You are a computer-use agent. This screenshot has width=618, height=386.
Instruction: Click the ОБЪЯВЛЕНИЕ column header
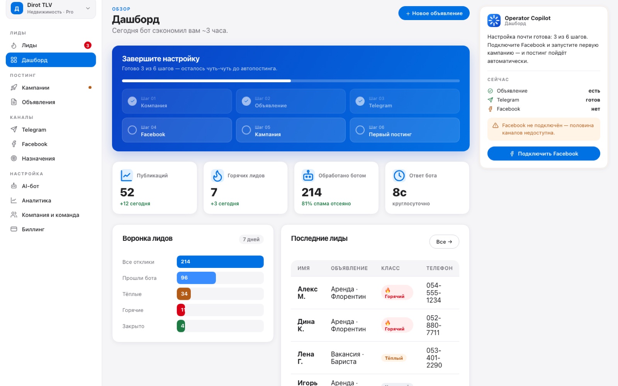point(349,268)
